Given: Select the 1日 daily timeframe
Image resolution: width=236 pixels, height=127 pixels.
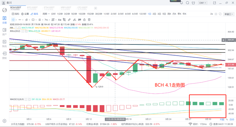Looking at the screenshot, I should point(149,14).
